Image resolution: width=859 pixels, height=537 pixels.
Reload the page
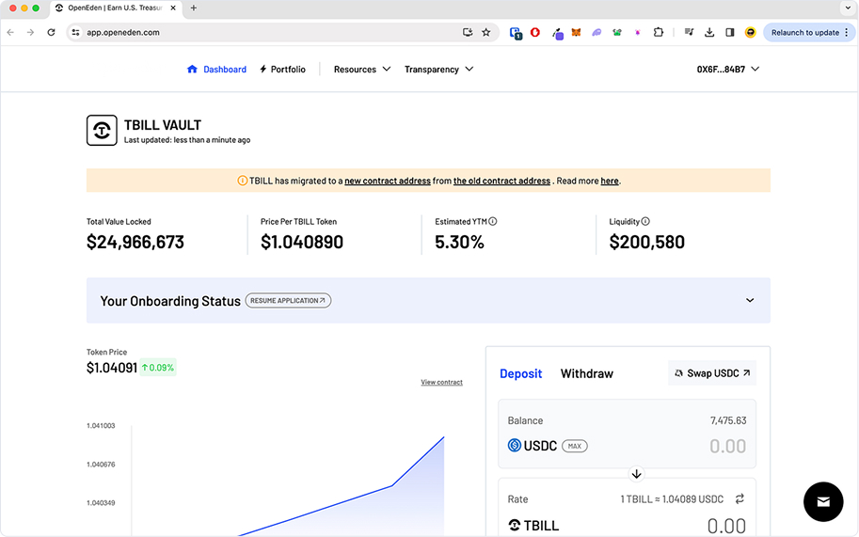[51, 32]
